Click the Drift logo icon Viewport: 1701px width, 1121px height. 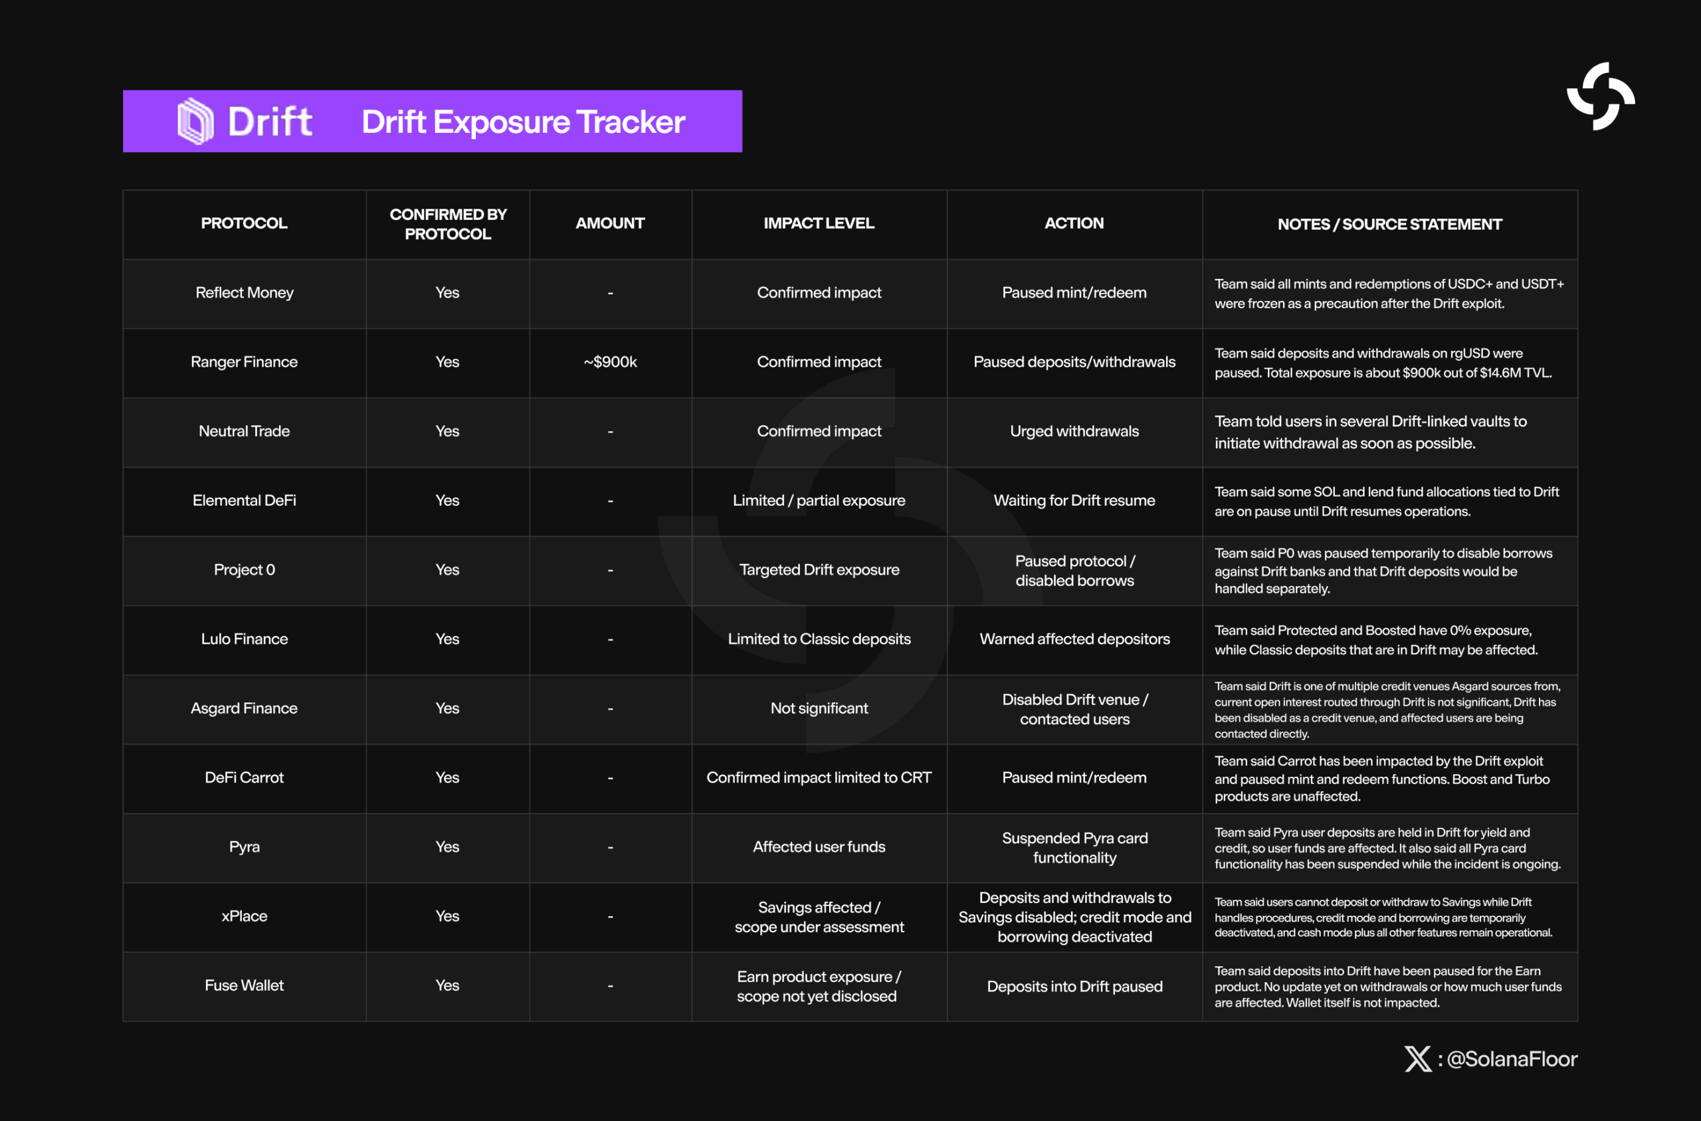click(x=195, y=121)
